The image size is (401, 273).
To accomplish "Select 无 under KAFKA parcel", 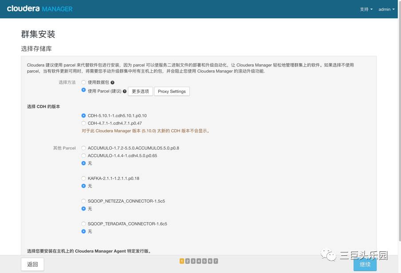I will [x=83, y=186].
